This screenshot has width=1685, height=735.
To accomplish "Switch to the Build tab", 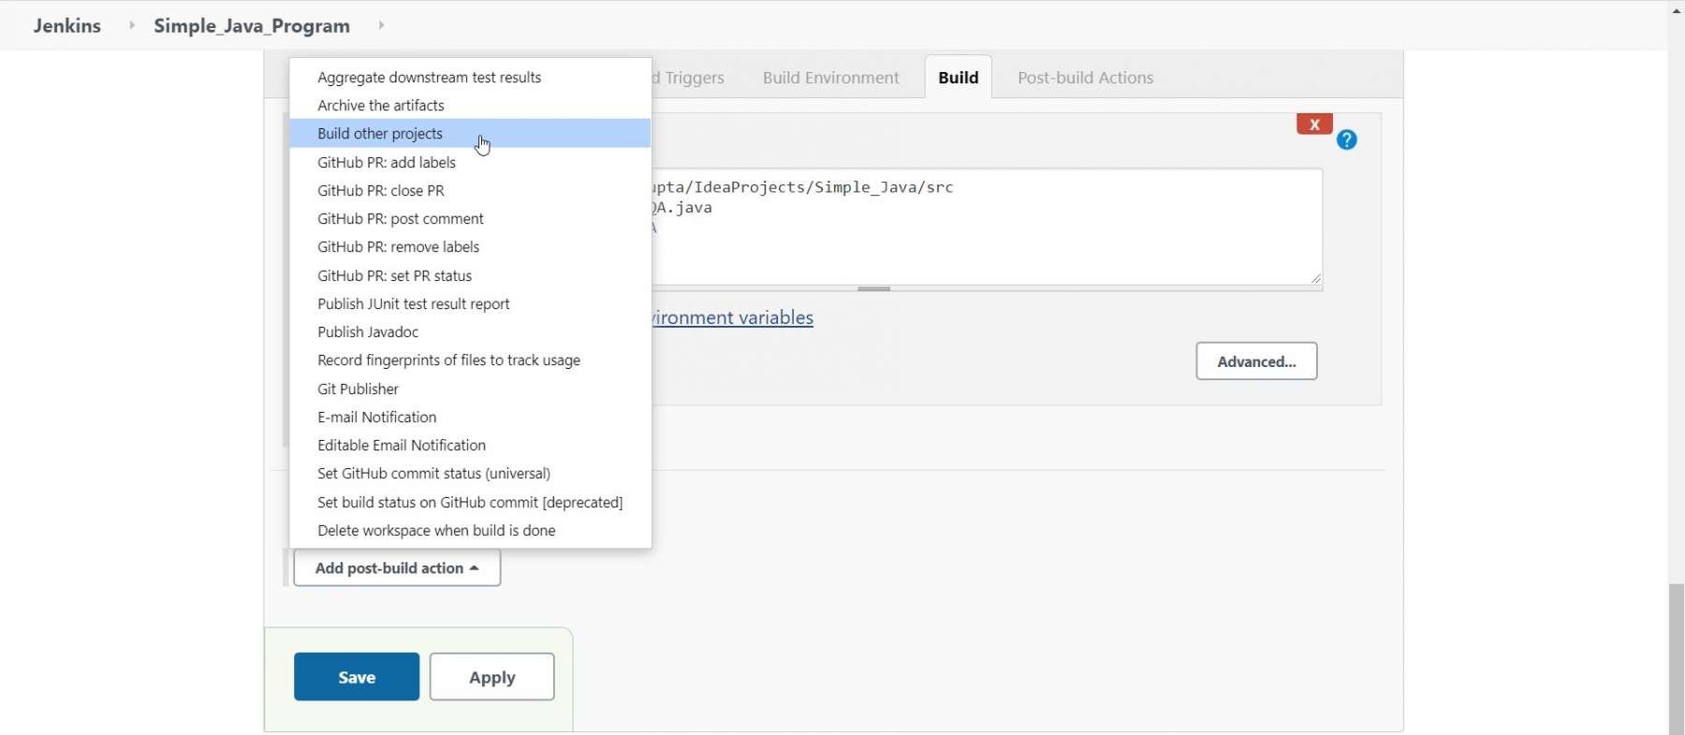I will click(x=959, y=78).
